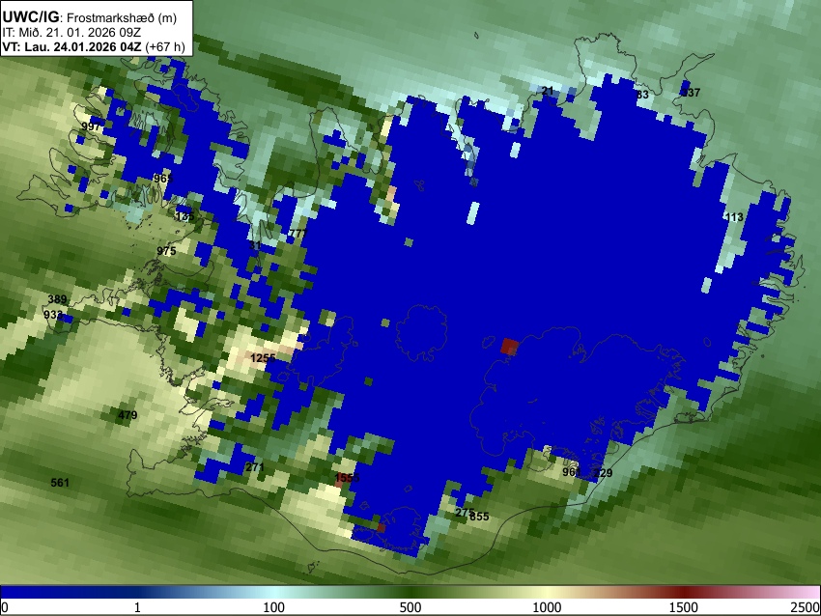The height and width of the screenshot is (616, 821).
Task: Click the 500 tick on the color legend
Action: 410,607
